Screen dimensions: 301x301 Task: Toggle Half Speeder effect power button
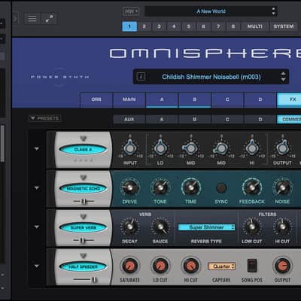click(83, 266)
